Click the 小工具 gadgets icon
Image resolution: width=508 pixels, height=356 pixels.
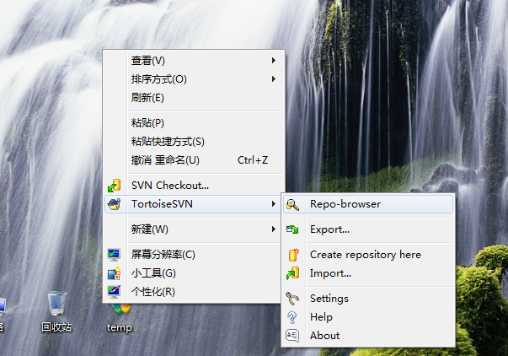click(x=114, y=273)
